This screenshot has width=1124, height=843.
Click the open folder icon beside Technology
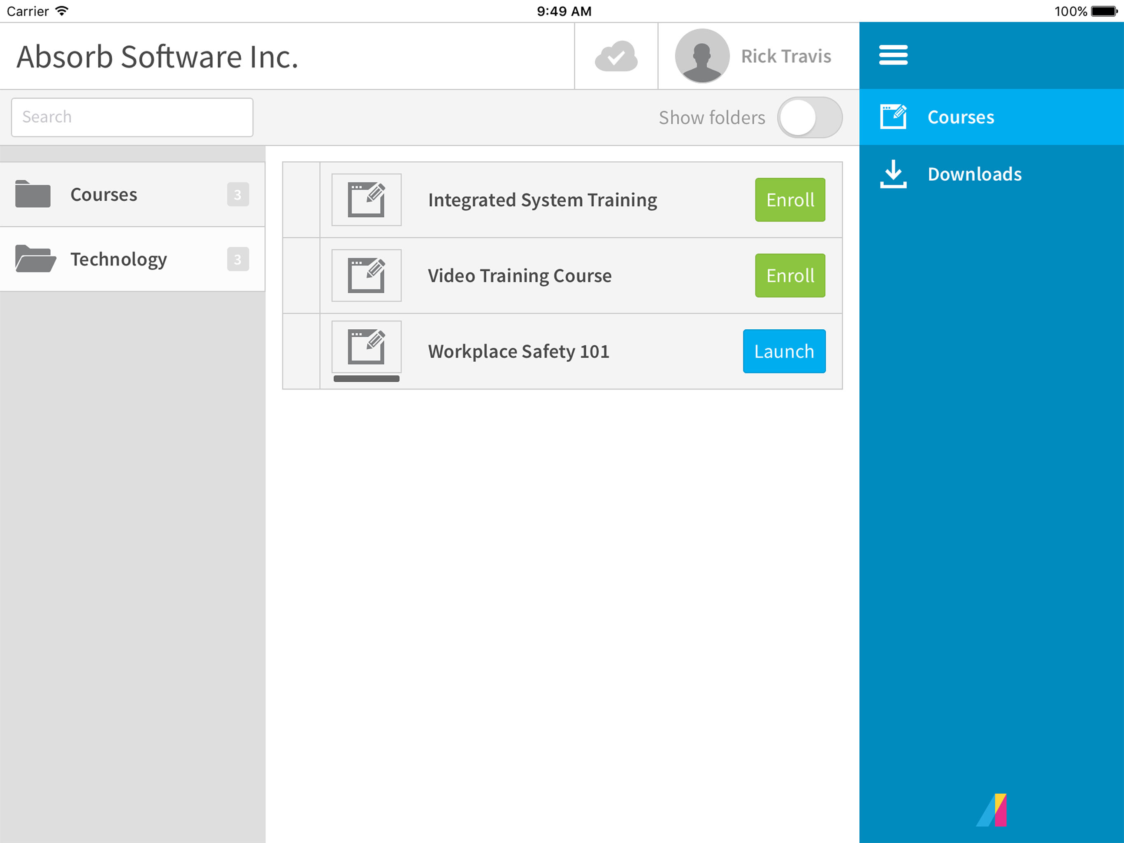(35, 259)
